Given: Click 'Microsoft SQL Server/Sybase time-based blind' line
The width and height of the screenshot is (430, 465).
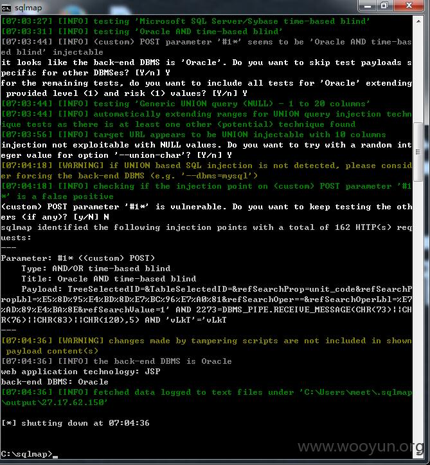Looking at the screenshot, I should coord(185,21).
